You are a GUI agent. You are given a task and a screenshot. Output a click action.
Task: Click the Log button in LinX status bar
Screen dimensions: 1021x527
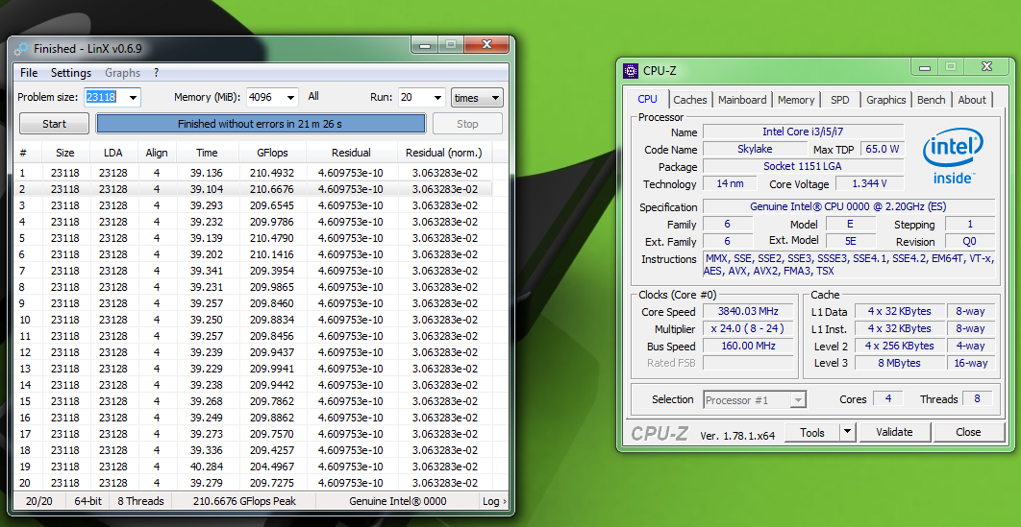(493, 501)
